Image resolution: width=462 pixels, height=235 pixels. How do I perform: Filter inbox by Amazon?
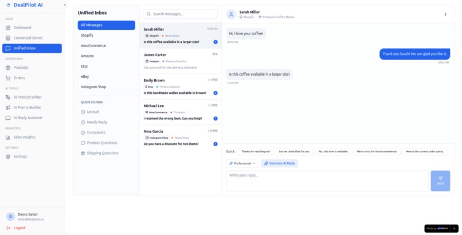(x=107, y=56)
